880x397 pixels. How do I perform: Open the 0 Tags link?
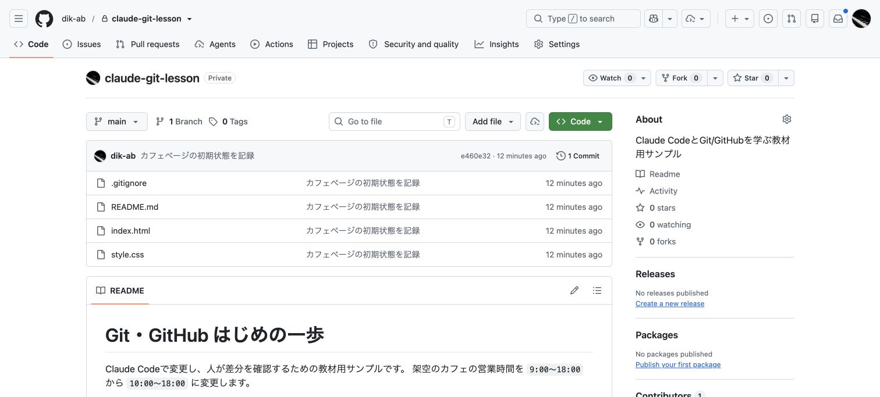(x=228, y=121)
